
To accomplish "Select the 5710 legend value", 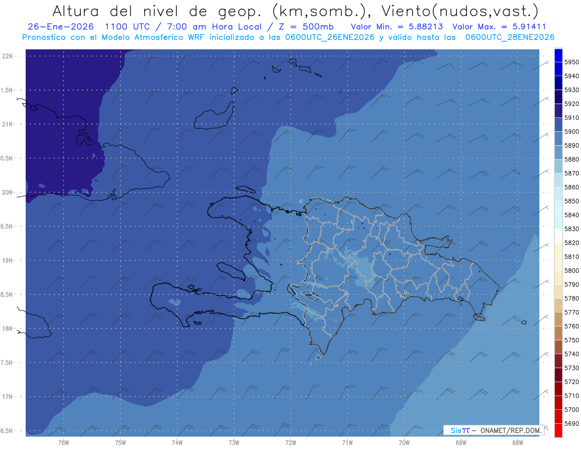I will [571, 396].
